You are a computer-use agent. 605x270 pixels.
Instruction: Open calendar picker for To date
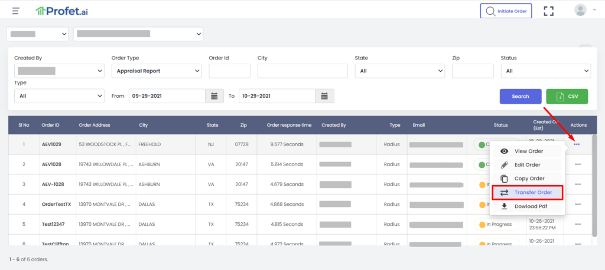pos(324,96)
